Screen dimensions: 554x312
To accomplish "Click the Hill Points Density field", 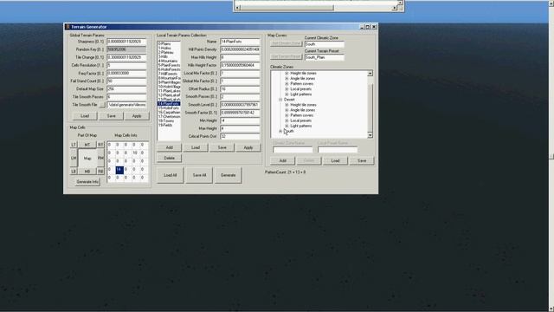I will [x=240, y=49].
